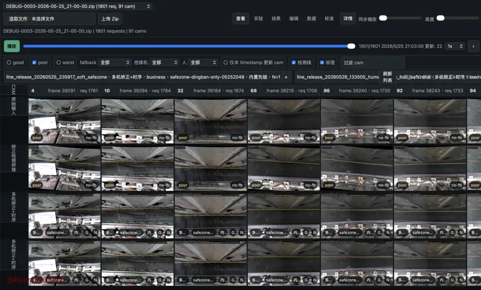
Task: Enable the worst filter checkbox
Action: click(x=59, y=63)
